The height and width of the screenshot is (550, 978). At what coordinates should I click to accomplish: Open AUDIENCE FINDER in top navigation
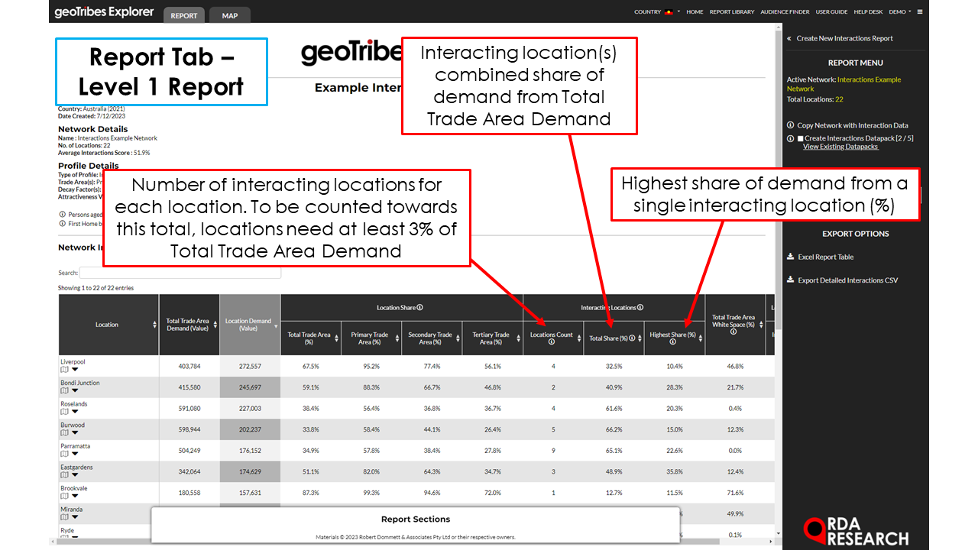(x=785, y=12)
